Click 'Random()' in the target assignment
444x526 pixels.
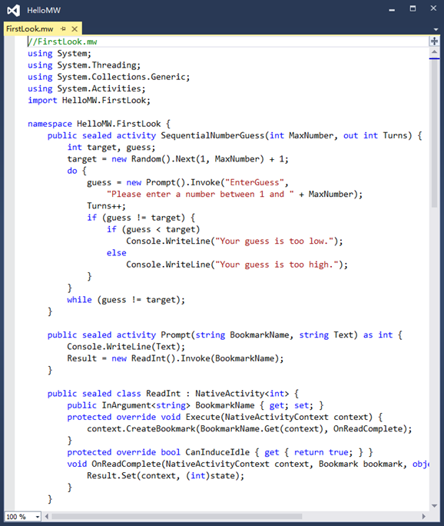(151, 159)
